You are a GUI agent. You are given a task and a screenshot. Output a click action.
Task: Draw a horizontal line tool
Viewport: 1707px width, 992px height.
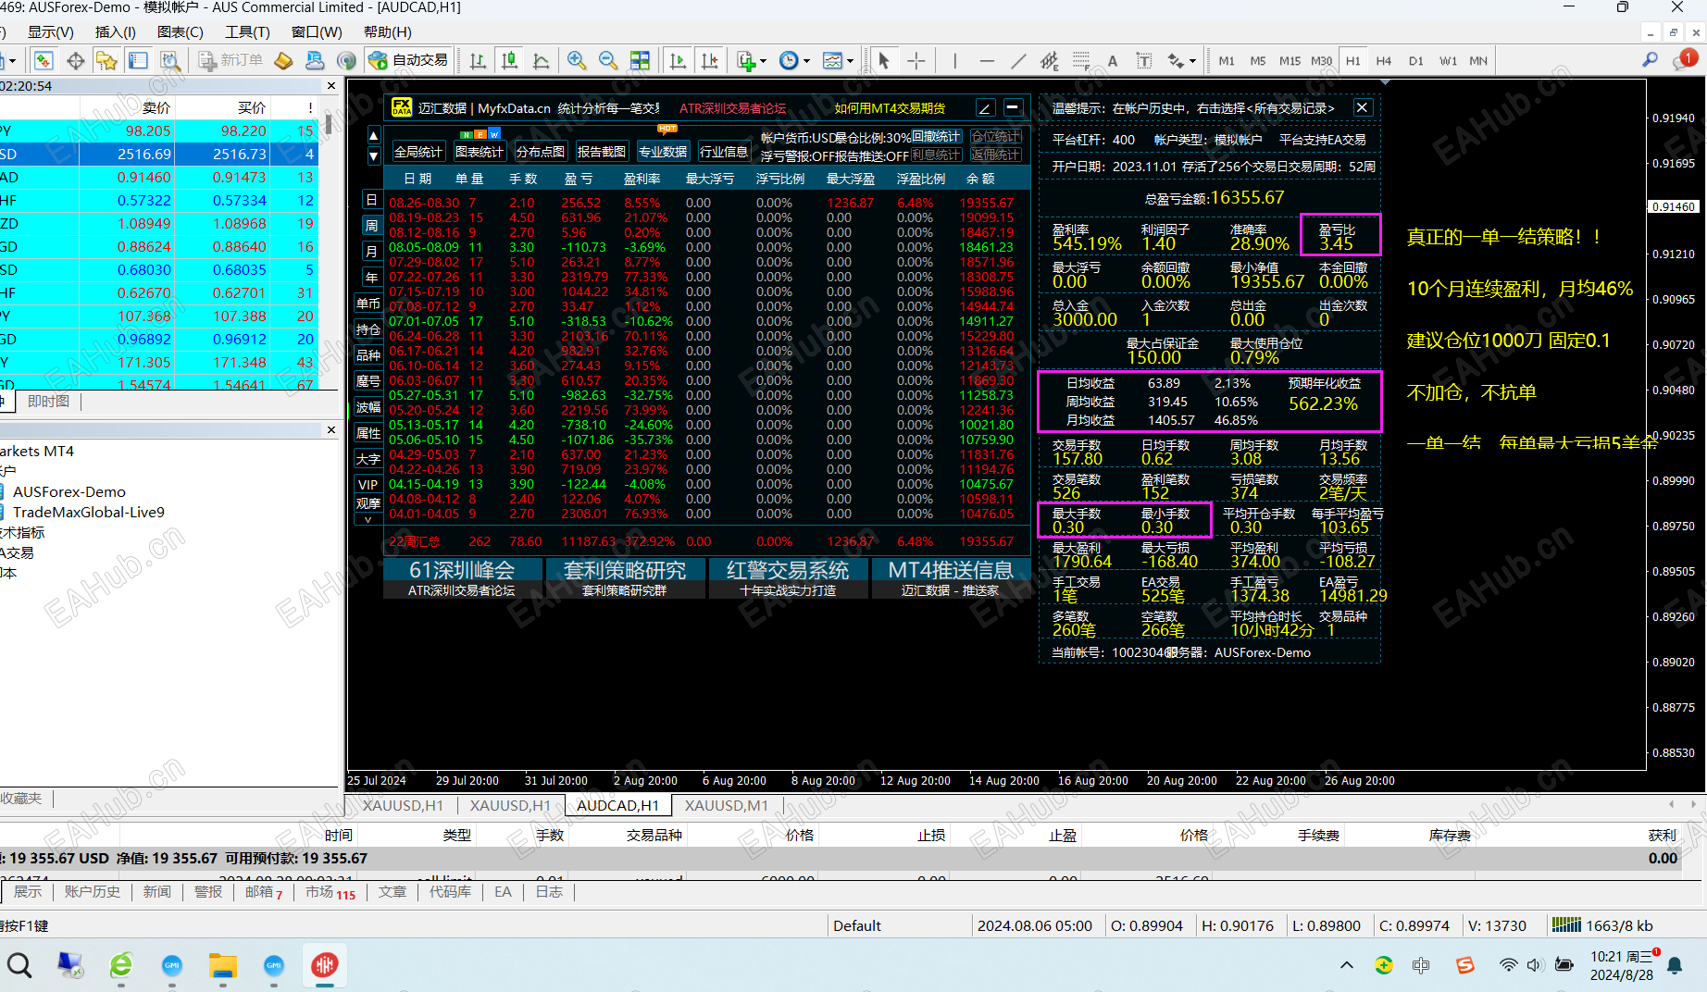coord(987,61)
